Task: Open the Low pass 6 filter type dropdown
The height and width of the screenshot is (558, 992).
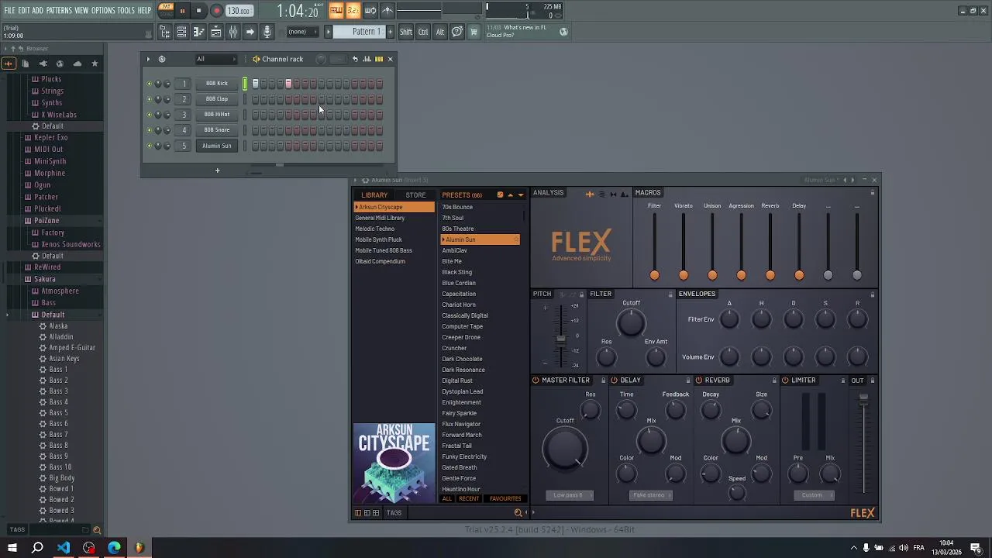Action: point(570,495)
